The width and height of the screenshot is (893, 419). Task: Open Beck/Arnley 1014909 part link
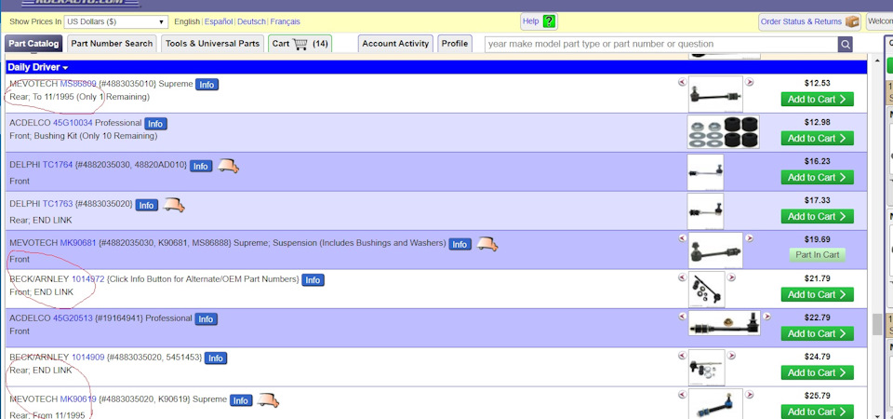pyautogui.click(x=88, y=358)
